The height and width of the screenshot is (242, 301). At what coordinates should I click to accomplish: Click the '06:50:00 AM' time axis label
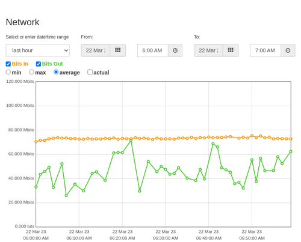click(x=252, y=238)
